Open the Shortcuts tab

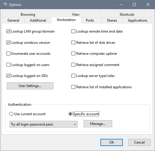(x=127, y=15)
